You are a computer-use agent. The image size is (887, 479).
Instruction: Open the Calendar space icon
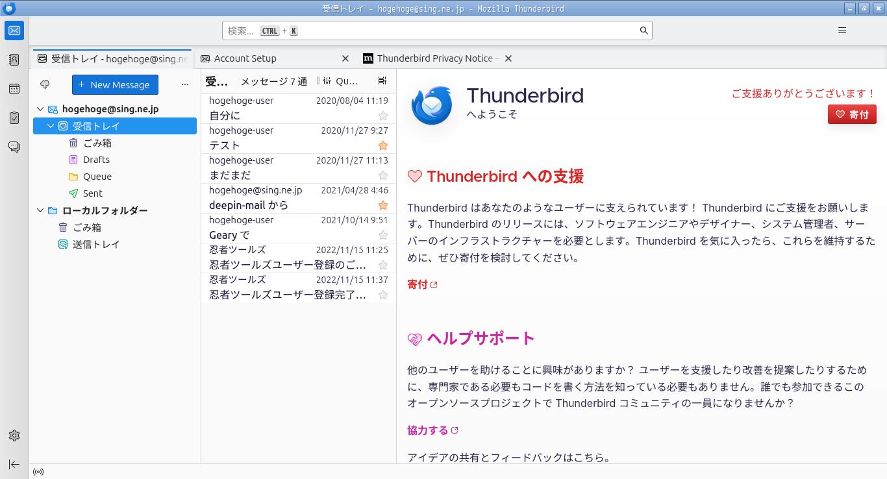[x=14, y=89]
